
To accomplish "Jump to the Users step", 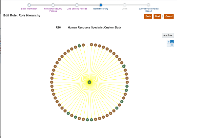I will point(125,5).
